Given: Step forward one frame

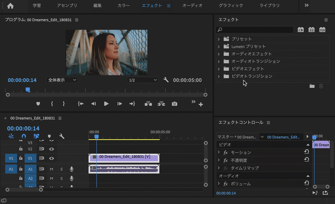Looking at the screenshot, I should coord(119,104).
